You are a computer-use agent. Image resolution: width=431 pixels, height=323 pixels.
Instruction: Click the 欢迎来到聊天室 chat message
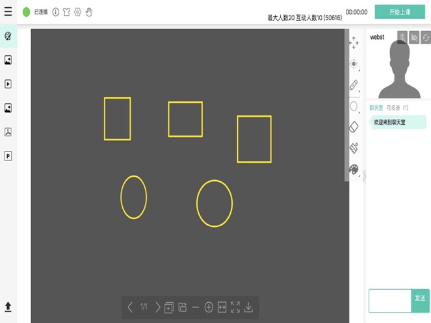398,122
